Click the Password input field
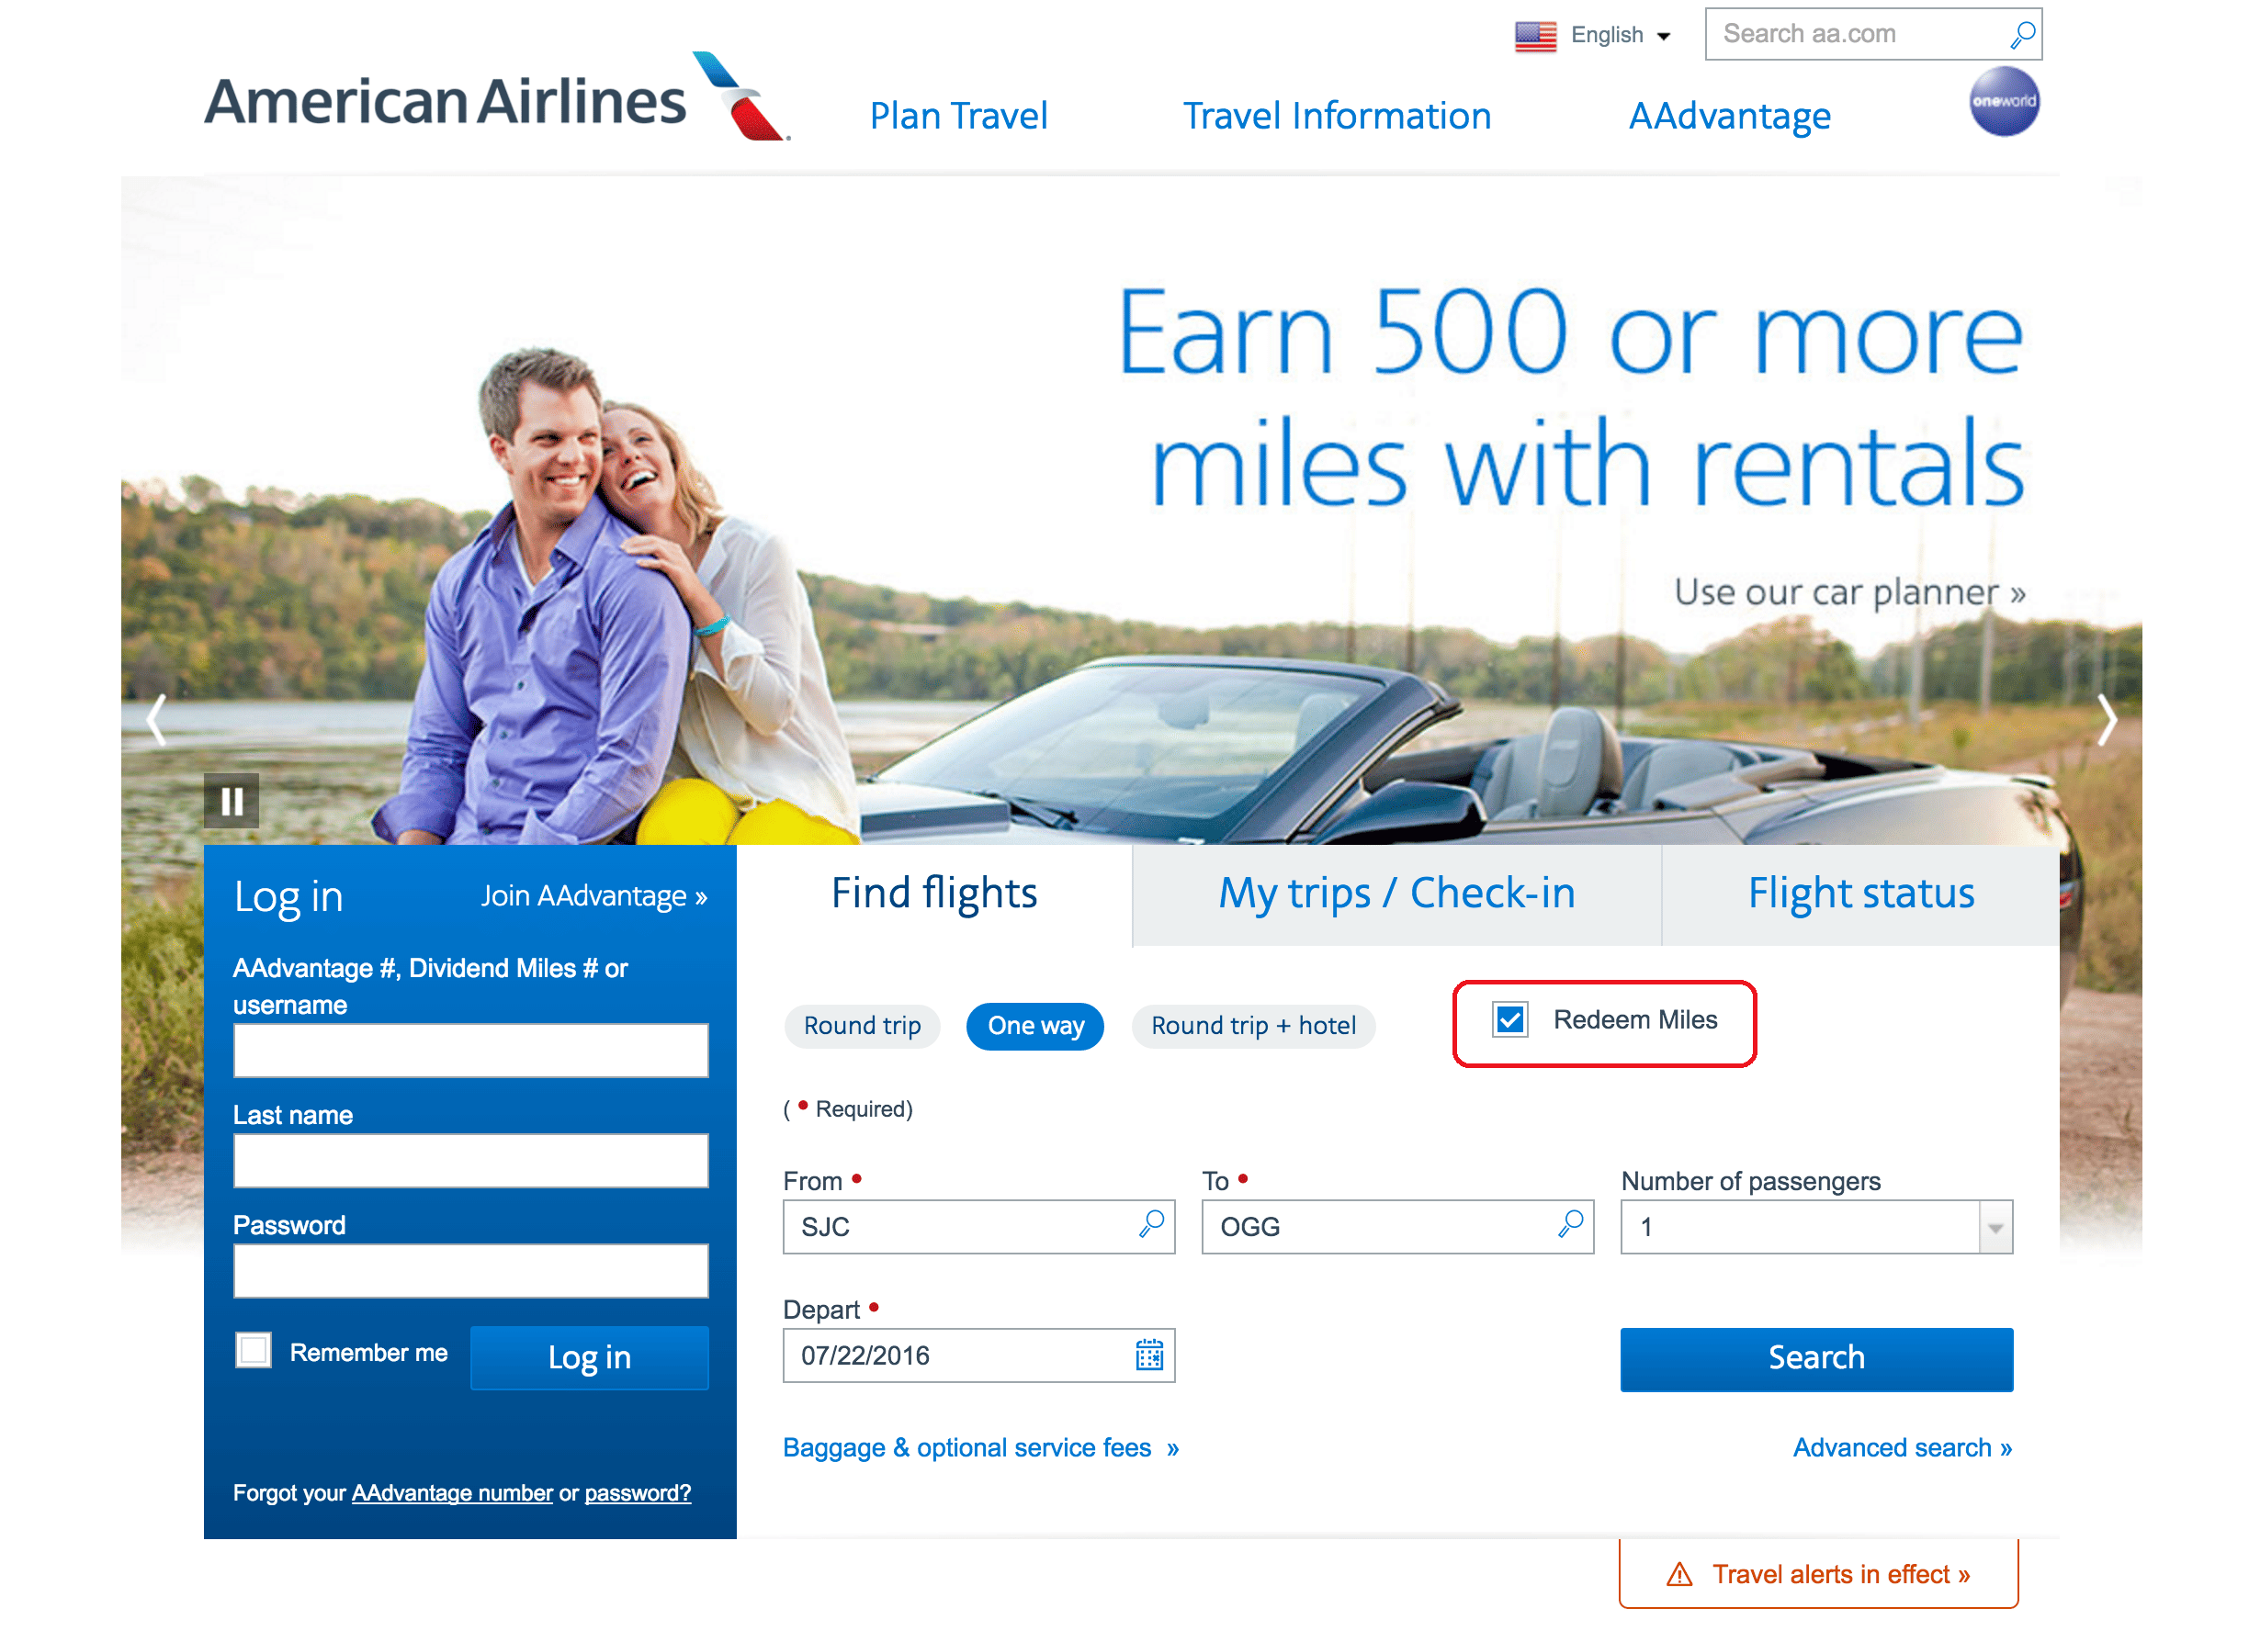Screen dimensions: 2249x1642 tap(471, 1270)
